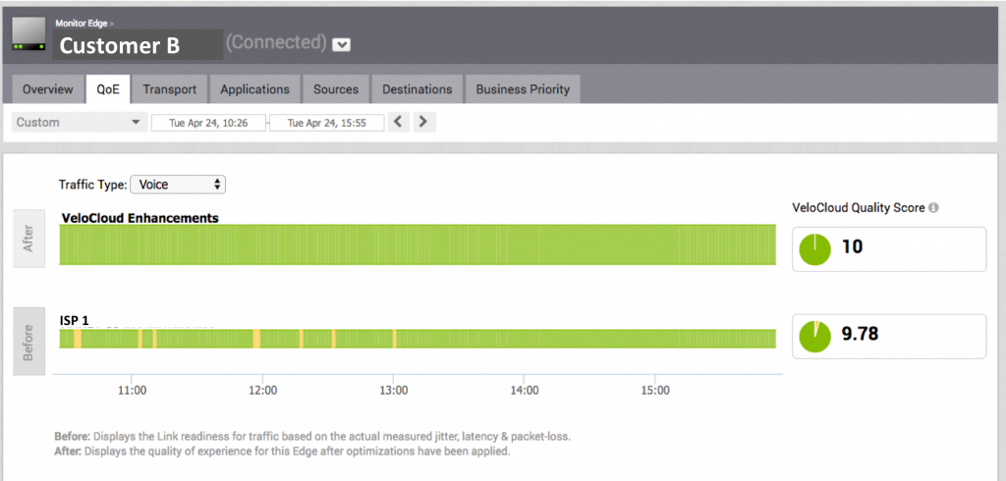This screenshot has width=1006, height=481.
Task: Click the Monitor Edge breadcrumb link
Action: click(83, 24)
